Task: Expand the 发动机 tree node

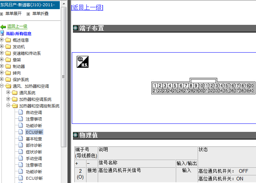Action: (1, 46)
